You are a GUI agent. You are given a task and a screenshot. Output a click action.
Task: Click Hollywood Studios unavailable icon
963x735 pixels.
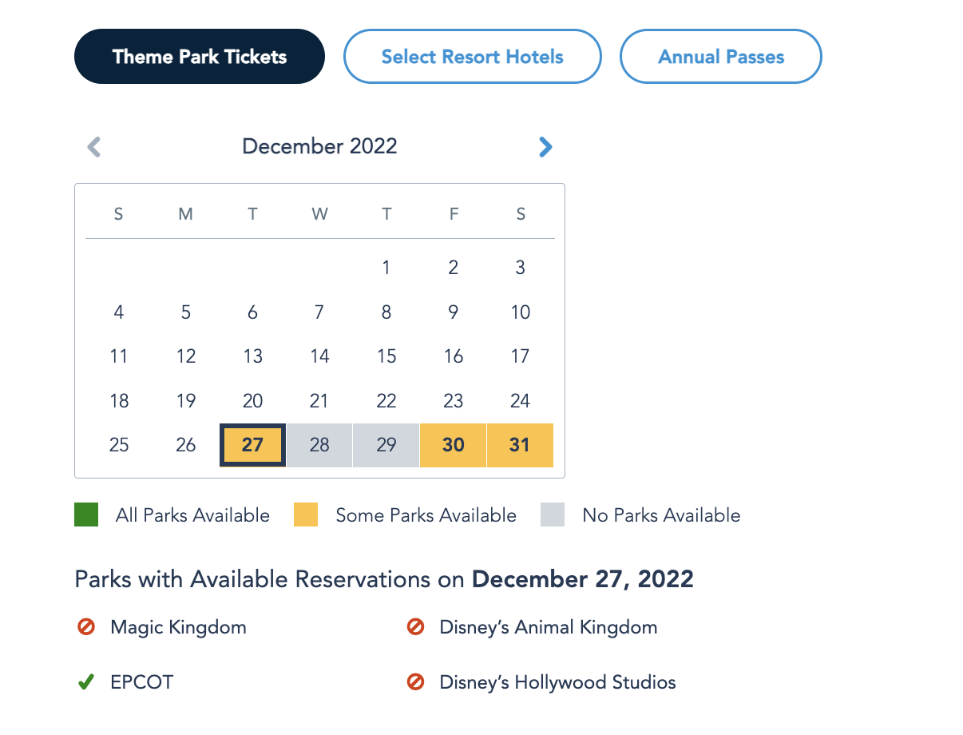(x=415, y=683)
